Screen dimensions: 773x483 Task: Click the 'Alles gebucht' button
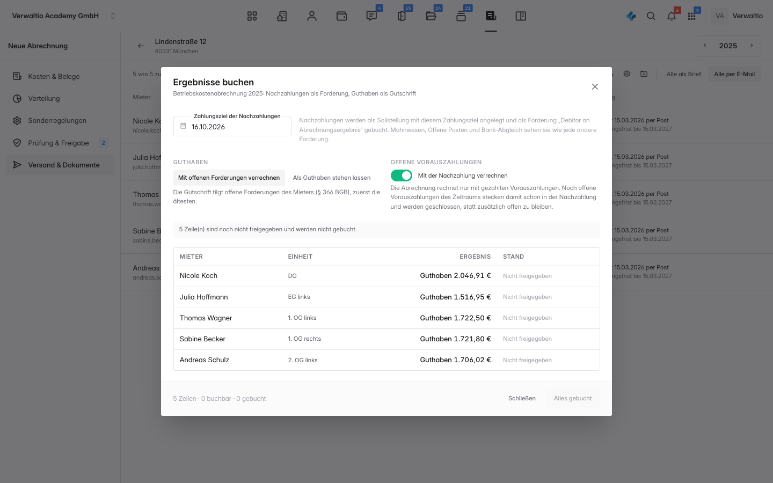tap(573, 398)
